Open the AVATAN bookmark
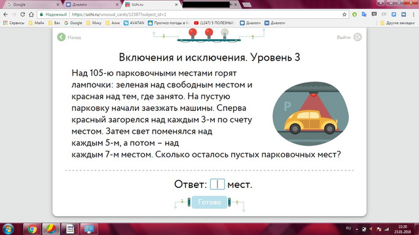 coord(134,23)
